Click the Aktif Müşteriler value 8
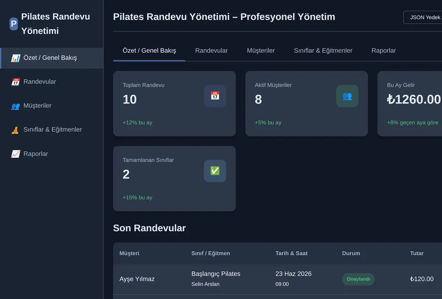 [x=258, y=100]
